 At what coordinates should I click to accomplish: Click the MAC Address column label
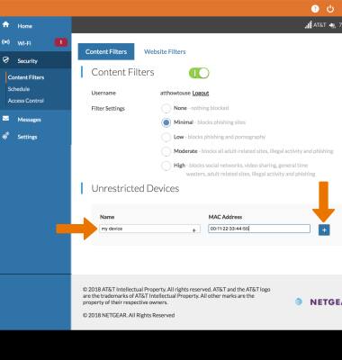[x=225, y=217]
